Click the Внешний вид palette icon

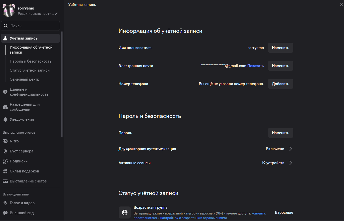click(x=5, y=213)
